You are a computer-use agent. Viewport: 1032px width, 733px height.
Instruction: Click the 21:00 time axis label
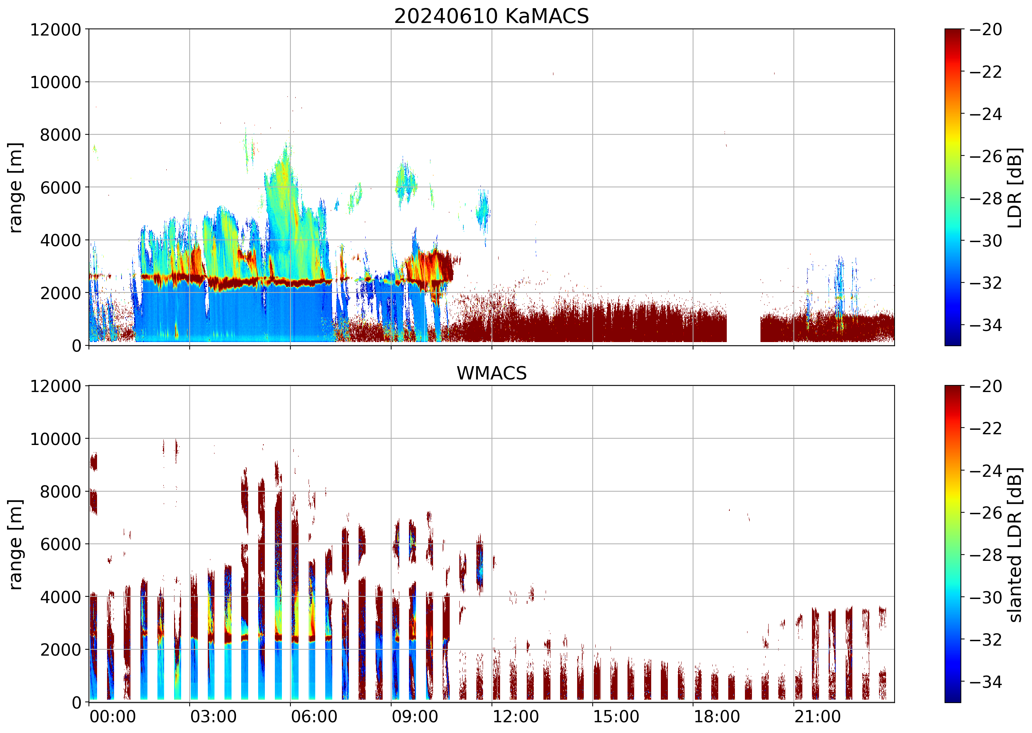click(818, 717)
